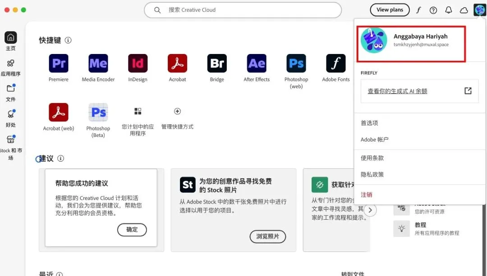Click the 教程 lightbulb icon
Image resolution: width=487 pixels, height=276 pixels.
402,229
